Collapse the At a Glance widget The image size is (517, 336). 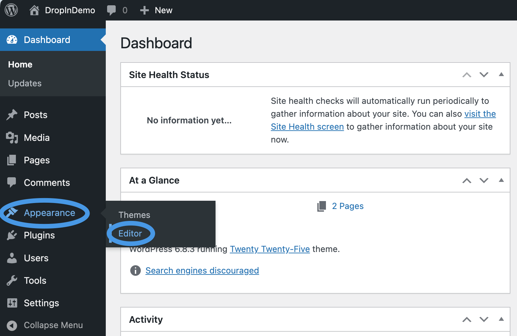pyautogui.click(x=501, y=180)
